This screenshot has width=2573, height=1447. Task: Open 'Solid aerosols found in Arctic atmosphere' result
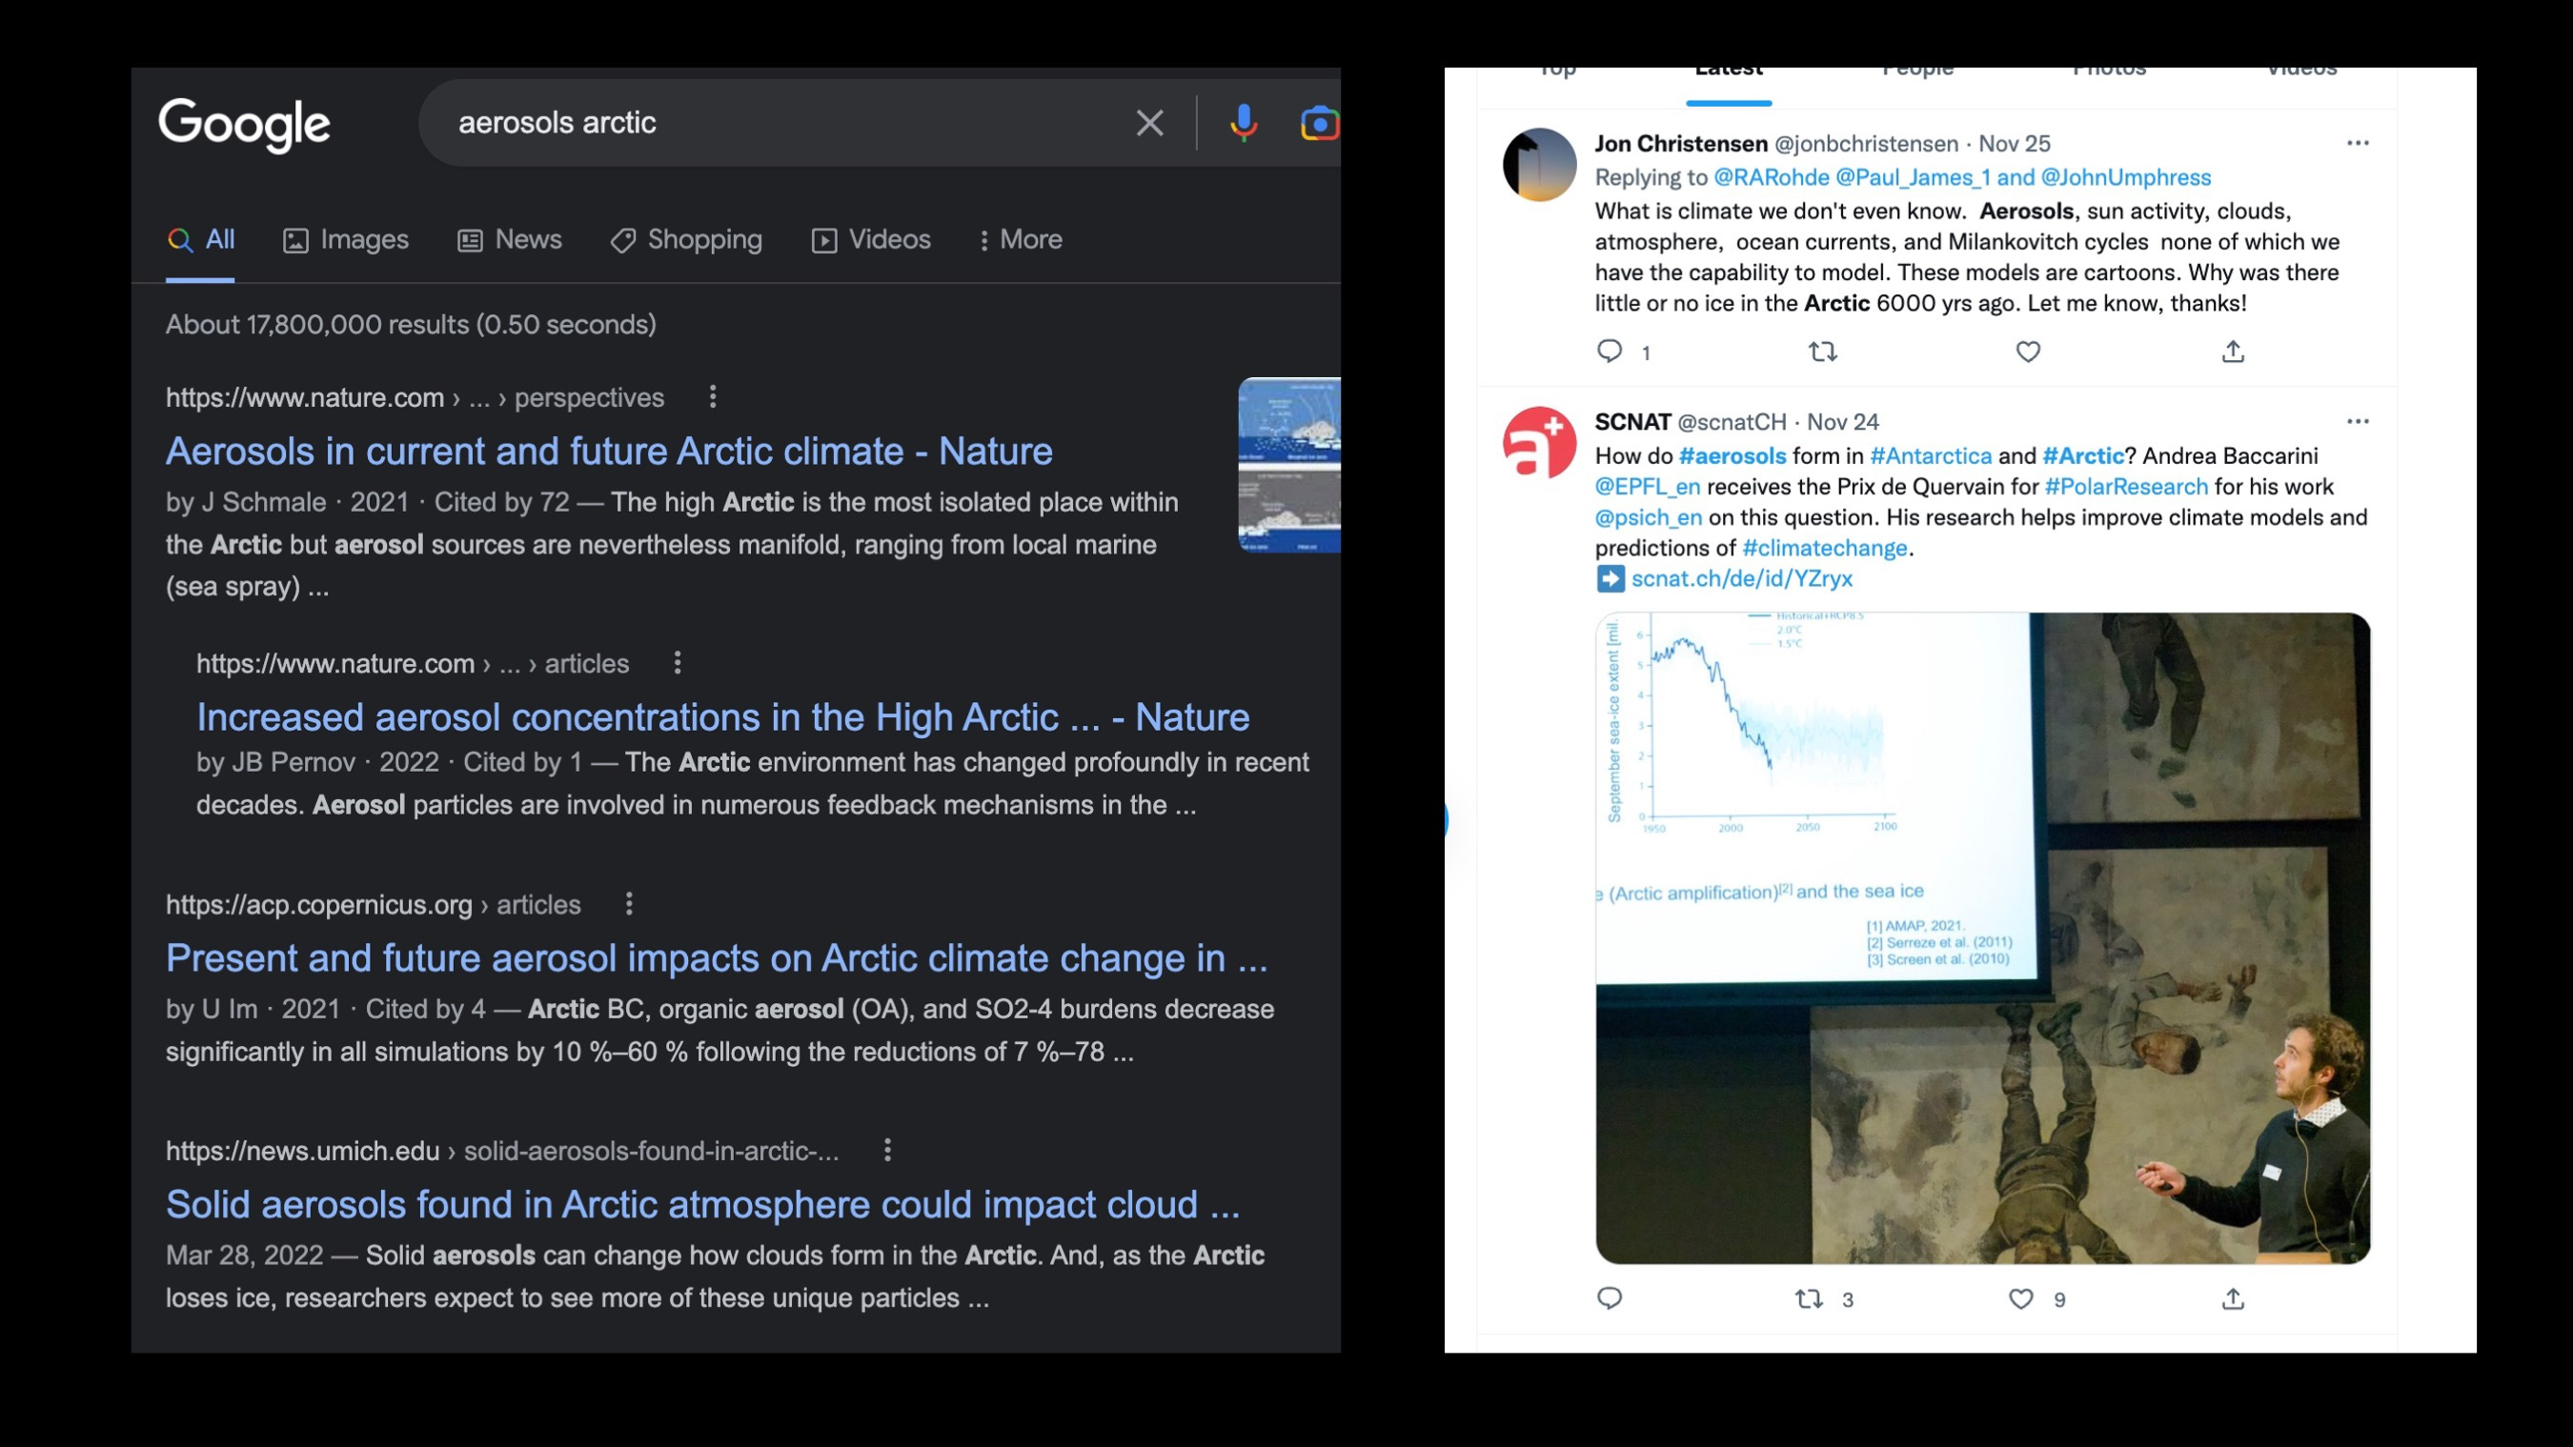pos(703,1204)
